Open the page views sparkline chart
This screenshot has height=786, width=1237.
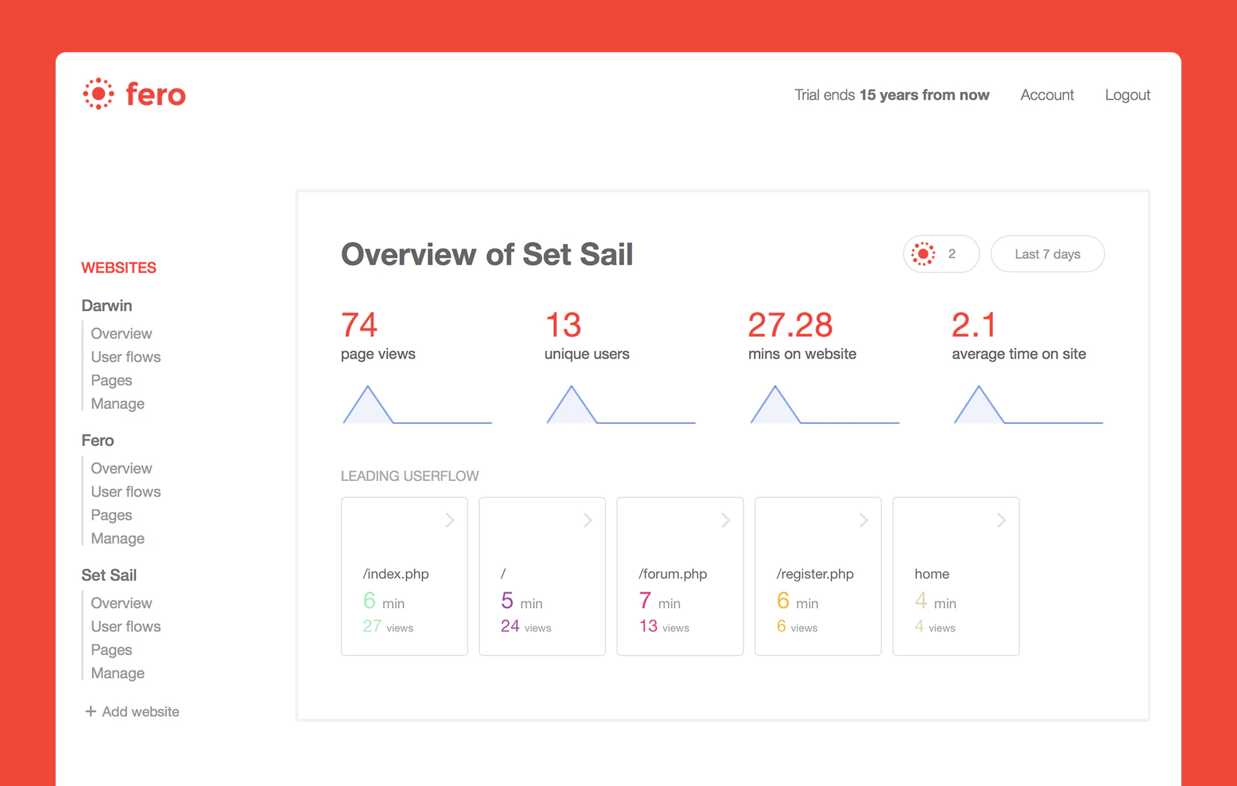(x=417, y=405)
